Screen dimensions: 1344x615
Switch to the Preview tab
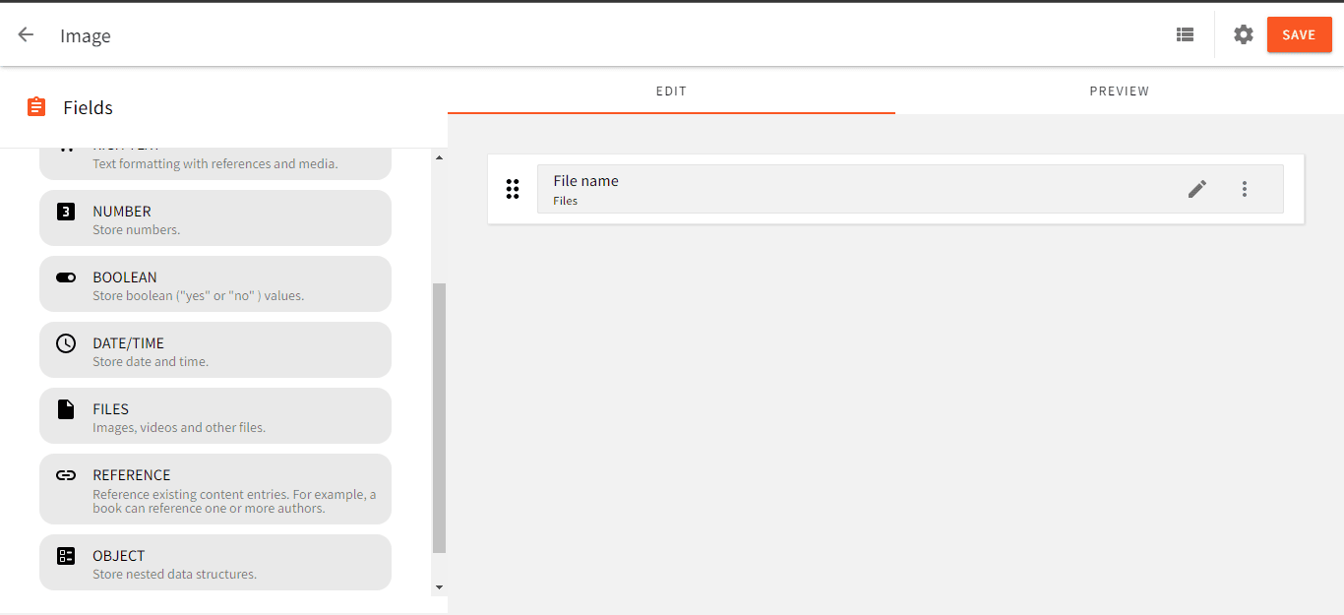coord(1119,92)
